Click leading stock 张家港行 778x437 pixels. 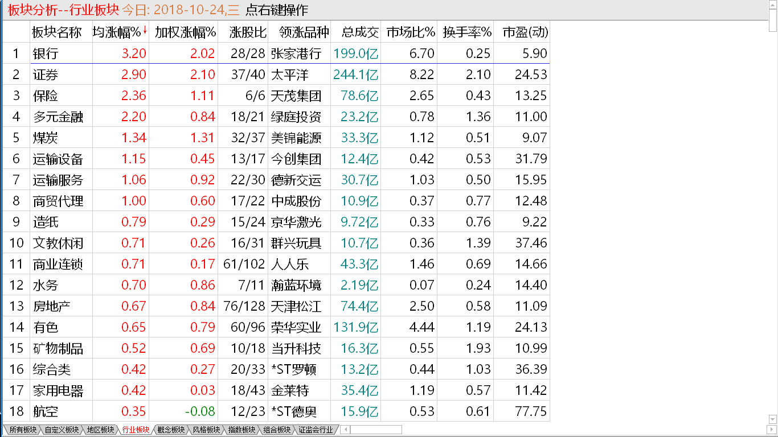(296, 53)
